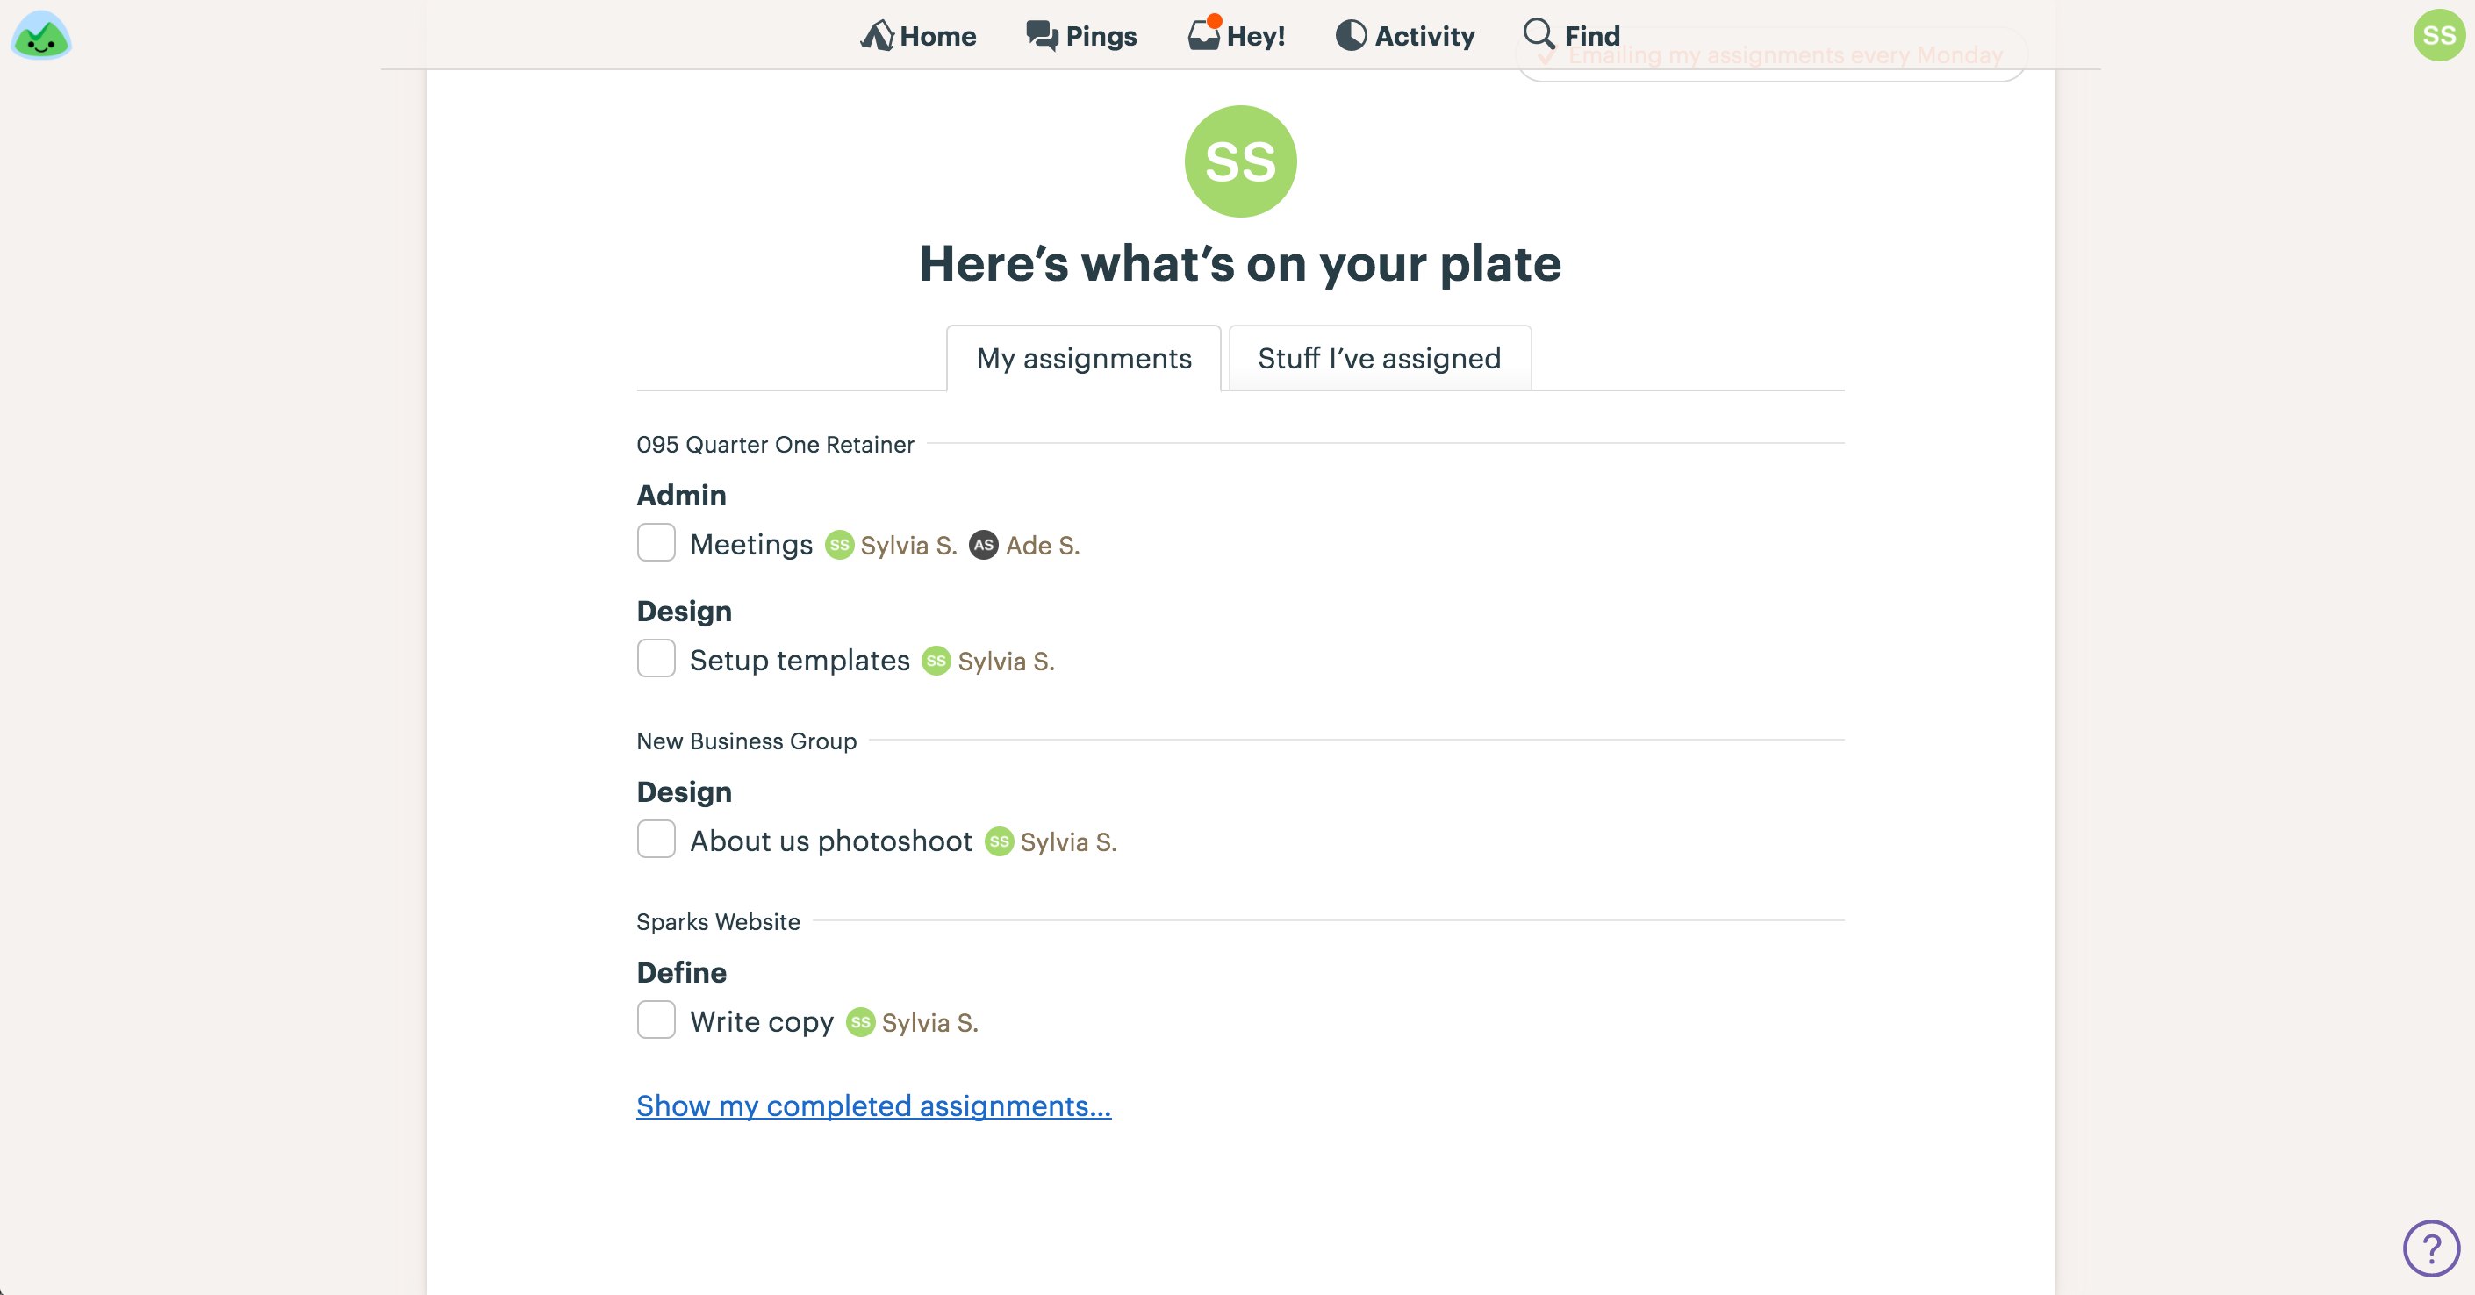Click Ade S. avatar on Meetings
Image resolution: width=2475 pixels, height=1295 pixels.
coord(982,545)
